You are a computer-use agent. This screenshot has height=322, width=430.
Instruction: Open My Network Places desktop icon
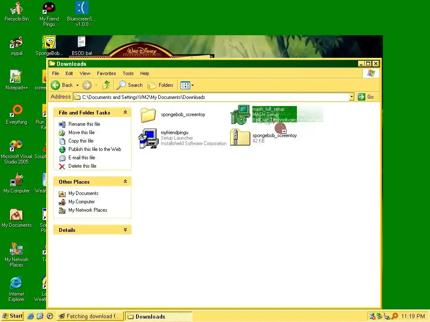click(16, 254)
